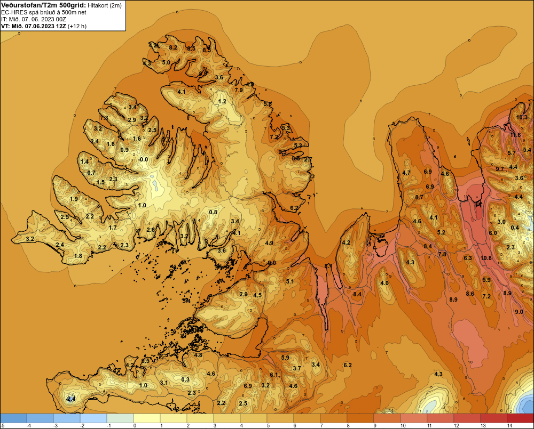Image resolution: width=534 pixels, height=429 pixels.
Task: Click the '0.7' temperature value
Action: [91, 173]
